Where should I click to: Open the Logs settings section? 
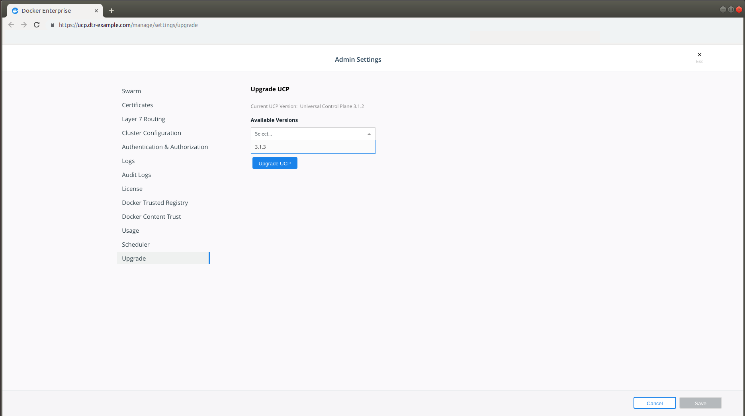click(x=128, y=161)
